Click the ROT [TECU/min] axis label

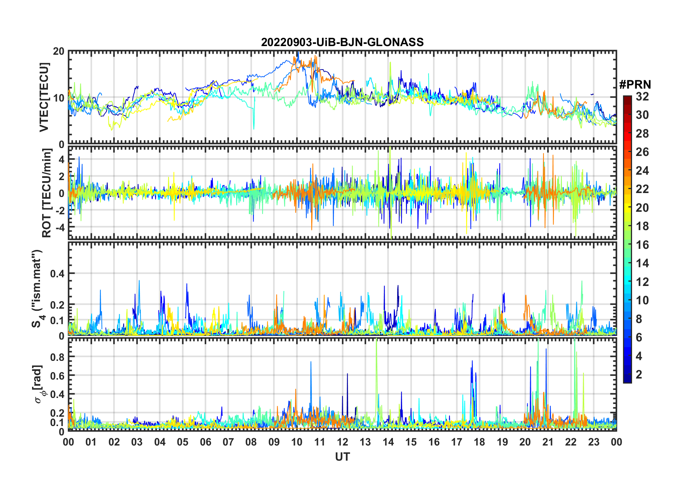(47, 193)
